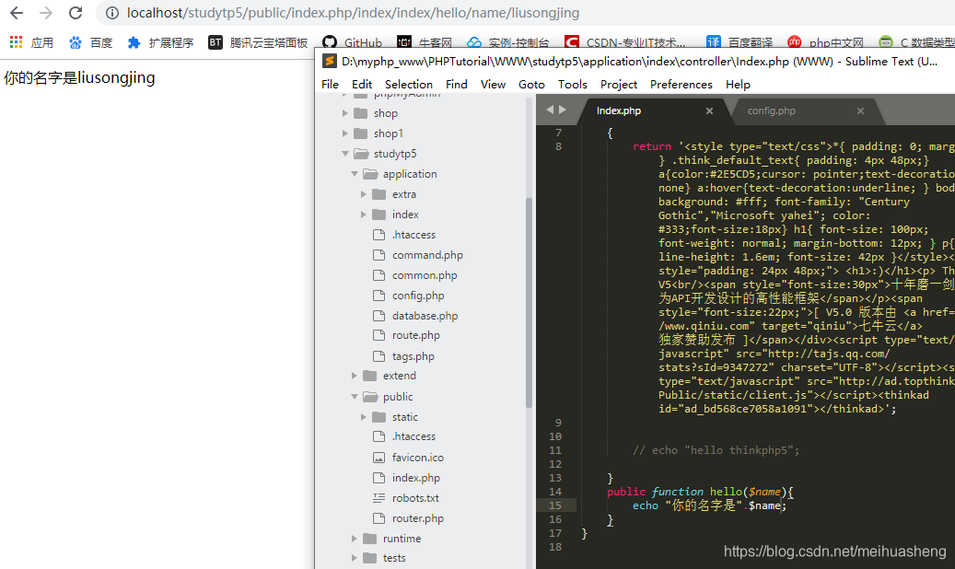This screenshot has height=569, width=955.
Task: Open the CSDN bookmark
Action: (x=624, y=42)
